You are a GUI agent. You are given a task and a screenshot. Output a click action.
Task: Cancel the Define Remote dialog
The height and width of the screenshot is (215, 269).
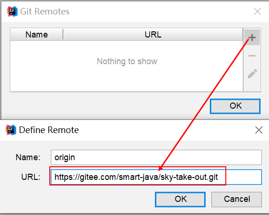point(237,200)
